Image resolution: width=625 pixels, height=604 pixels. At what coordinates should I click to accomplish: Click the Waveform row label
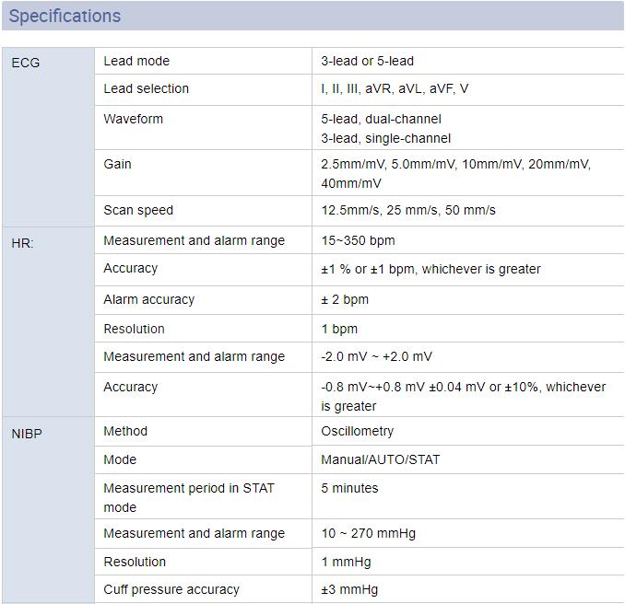pos(133,119)
